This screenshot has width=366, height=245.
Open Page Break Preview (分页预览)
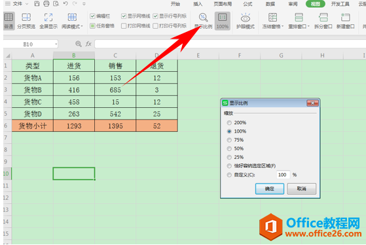point(26,20)
